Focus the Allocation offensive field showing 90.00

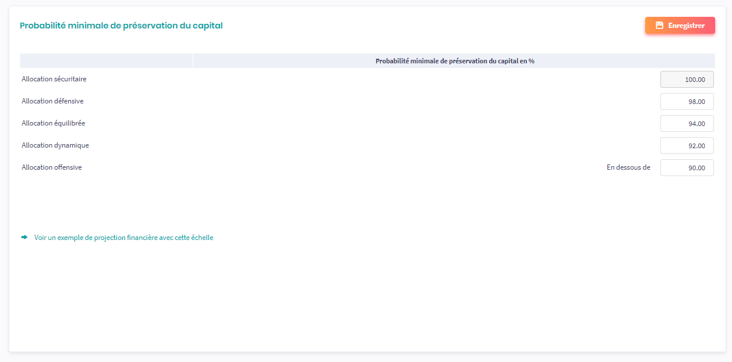pos(687,168)
